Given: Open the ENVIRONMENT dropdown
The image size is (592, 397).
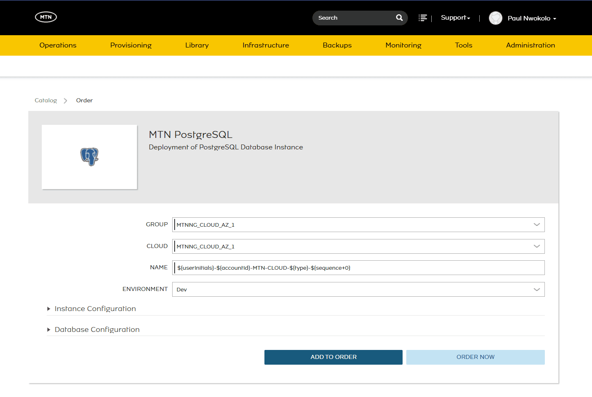Looking at the screenshot, I should click(358, 289).
